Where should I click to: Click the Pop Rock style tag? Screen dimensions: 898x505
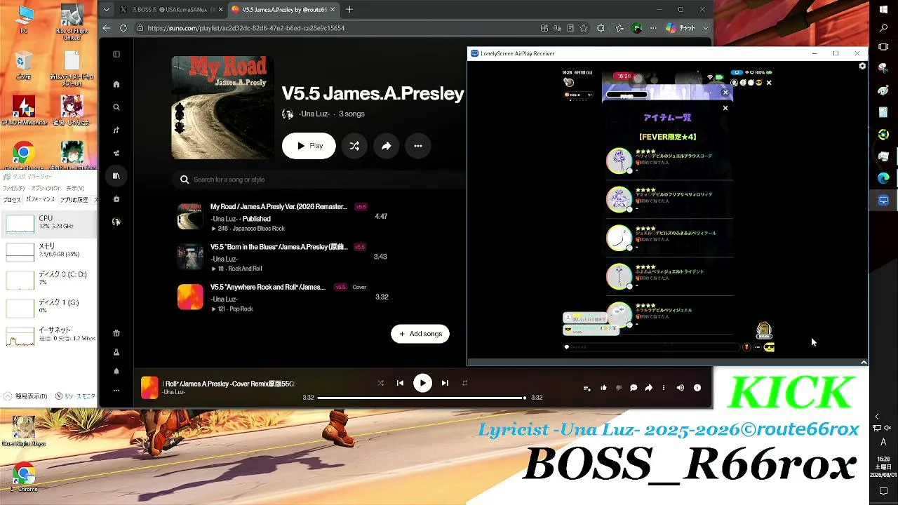coord(241,309)
